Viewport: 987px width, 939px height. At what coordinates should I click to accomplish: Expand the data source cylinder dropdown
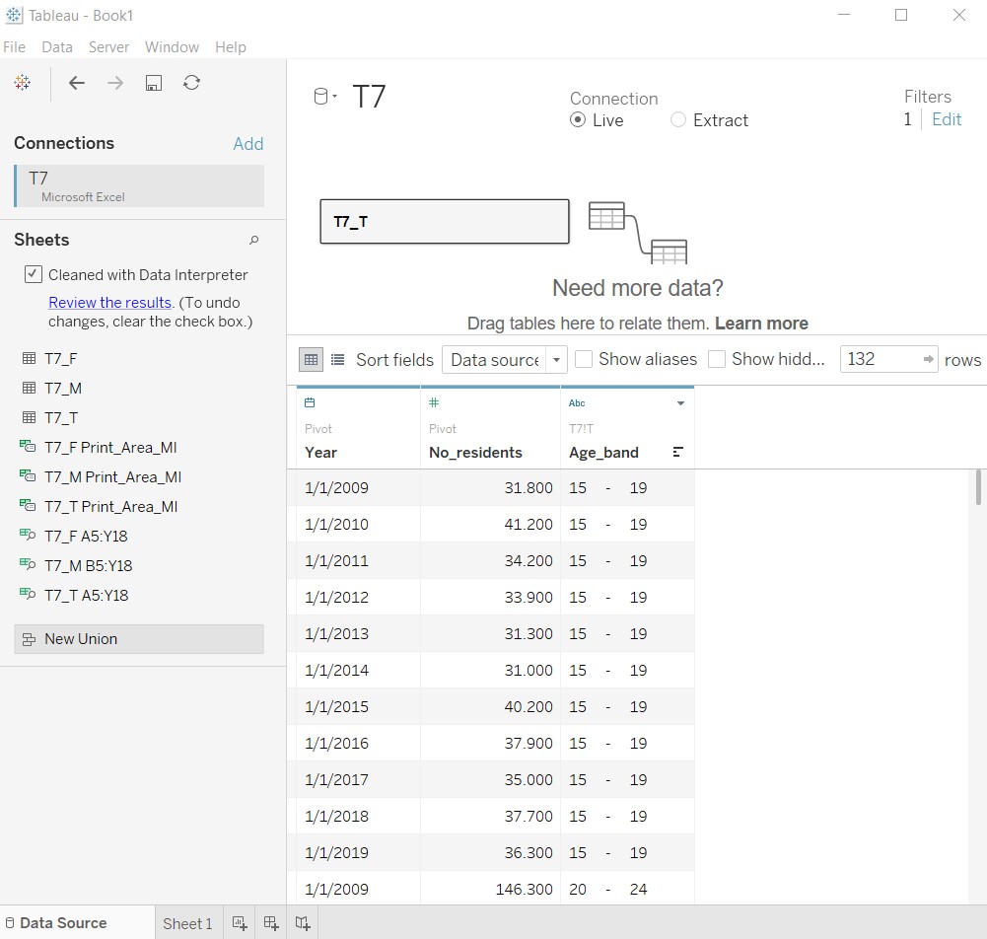[x=324, y=97]
